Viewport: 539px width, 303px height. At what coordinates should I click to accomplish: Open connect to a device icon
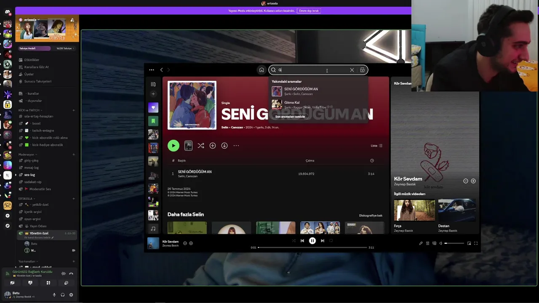click(434, 243)
